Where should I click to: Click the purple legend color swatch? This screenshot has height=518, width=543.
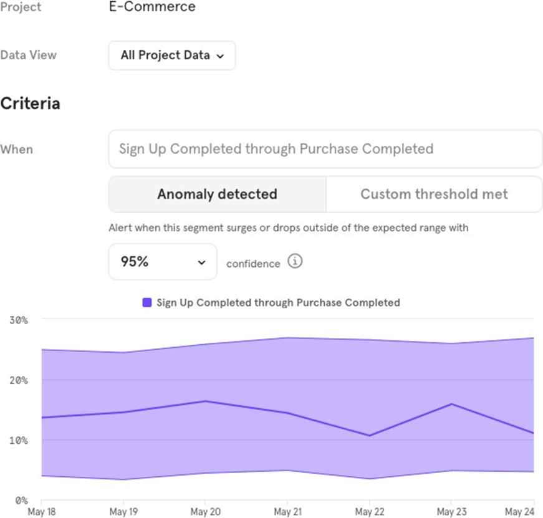point(147,302)
